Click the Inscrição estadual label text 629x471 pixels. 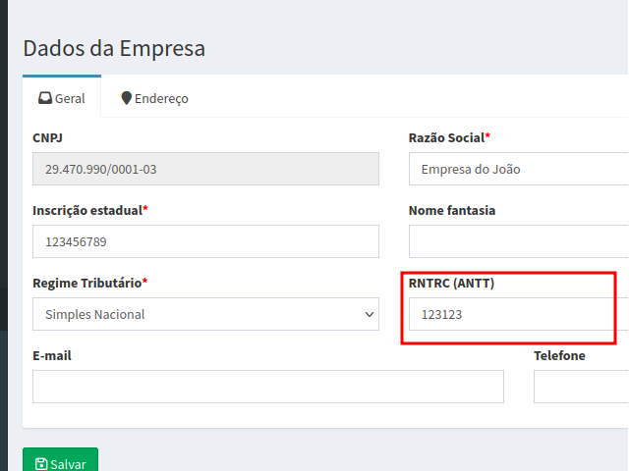pyautogui.click(x=87, y=210)
